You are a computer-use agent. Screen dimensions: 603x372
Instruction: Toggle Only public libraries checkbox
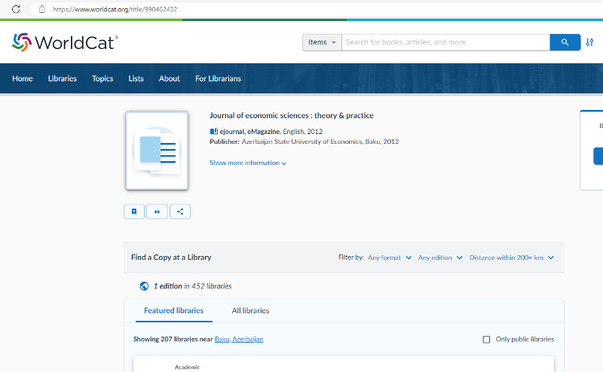(x=486, y=340)
